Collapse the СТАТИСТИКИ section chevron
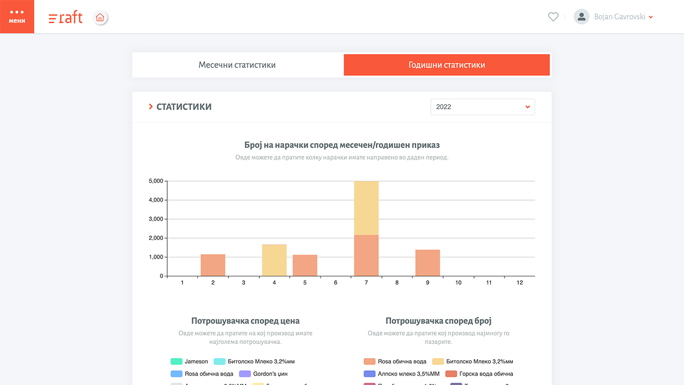Image resolution: width=684 pixels, height=385 pixels. [151, 107]
